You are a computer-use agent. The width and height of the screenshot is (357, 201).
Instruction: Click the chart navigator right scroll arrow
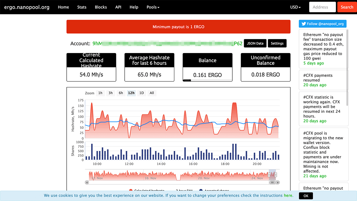pos(278,182)
